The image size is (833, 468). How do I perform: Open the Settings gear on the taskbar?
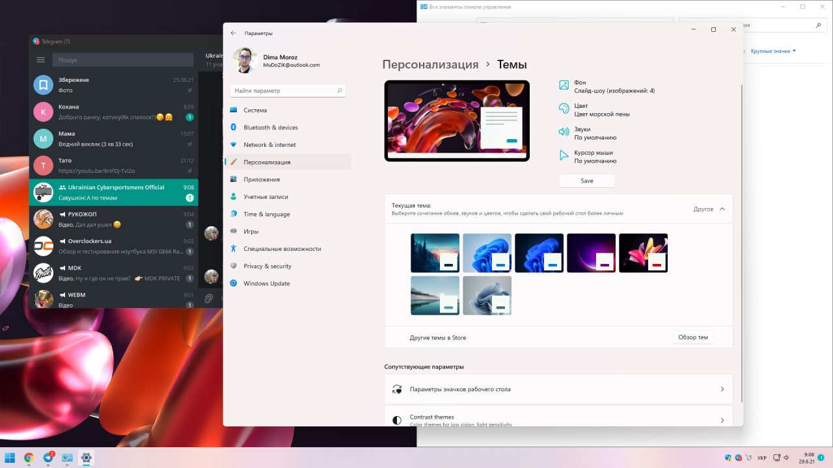[x=86, y=458]
